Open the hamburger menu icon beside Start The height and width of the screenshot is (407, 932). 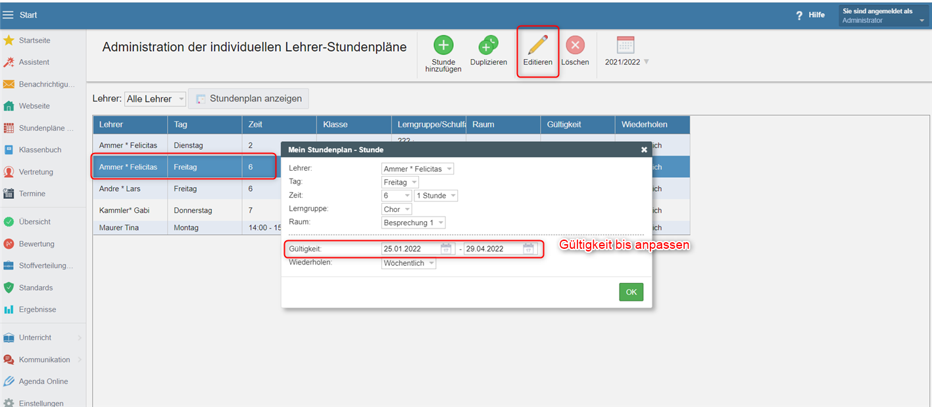tap(9, 15)
